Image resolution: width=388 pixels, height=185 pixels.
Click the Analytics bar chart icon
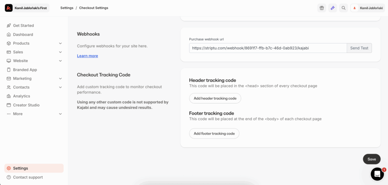(x=9, y=96)
